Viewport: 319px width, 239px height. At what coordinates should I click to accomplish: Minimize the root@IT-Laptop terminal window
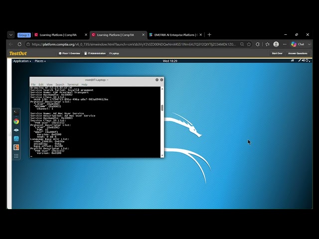tap(157, 80)
